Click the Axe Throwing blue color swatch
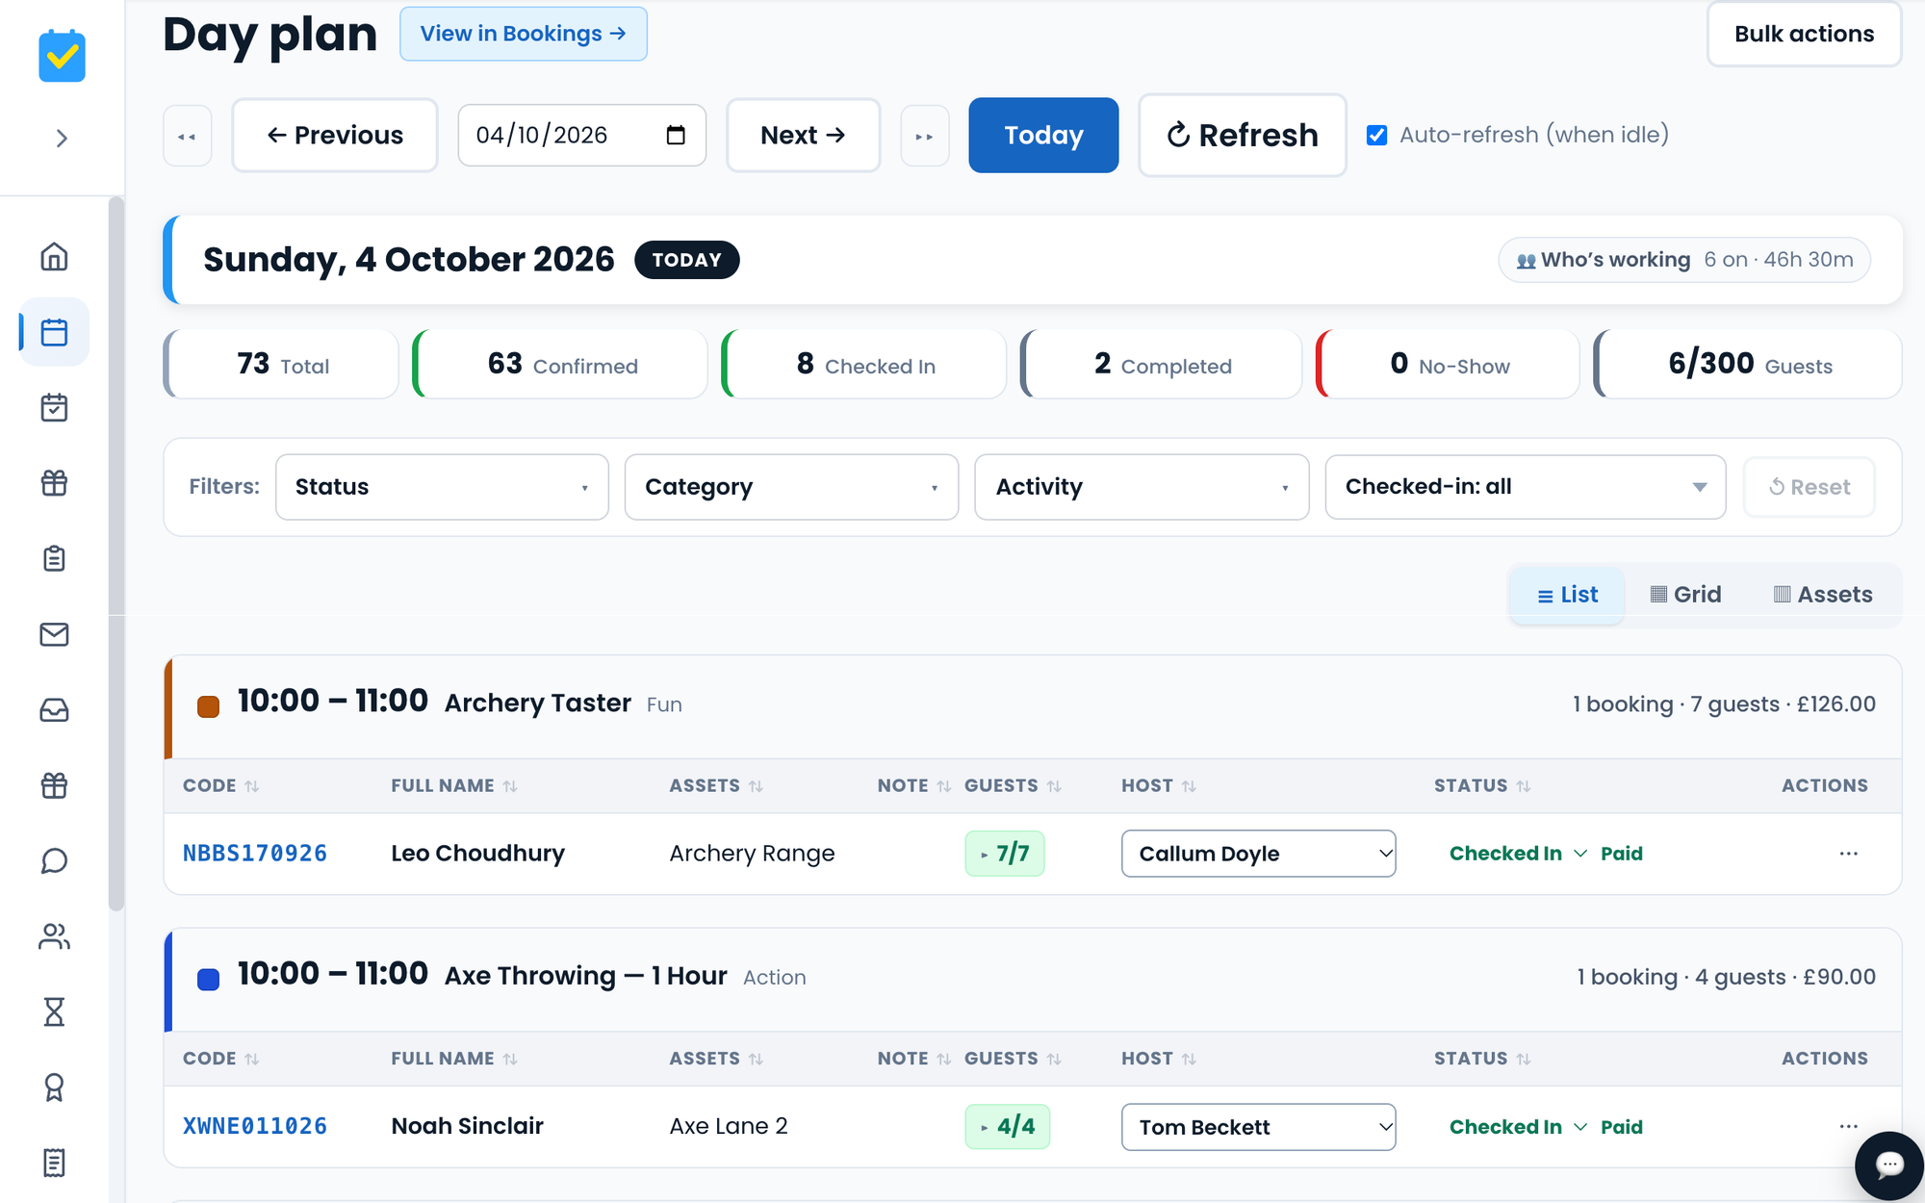The height and width of the screenshot is (1203, 1925). pos(208,979)
